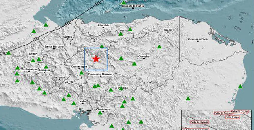Click the red star epicenter marker

[x=96, y=59]
